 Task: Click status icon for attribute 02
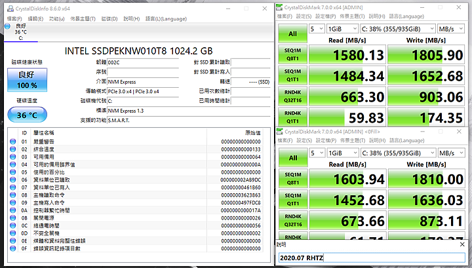tap(12, 149)
